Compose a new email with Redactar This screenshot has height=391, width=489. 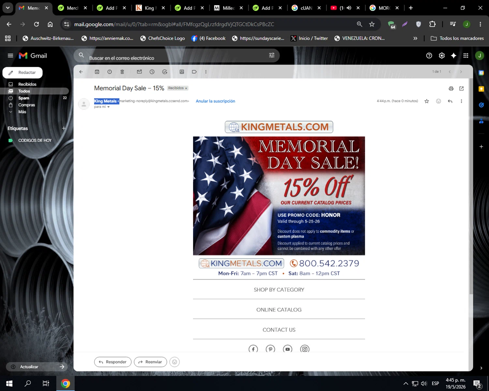pyautogui.click(x=22, y=73)
